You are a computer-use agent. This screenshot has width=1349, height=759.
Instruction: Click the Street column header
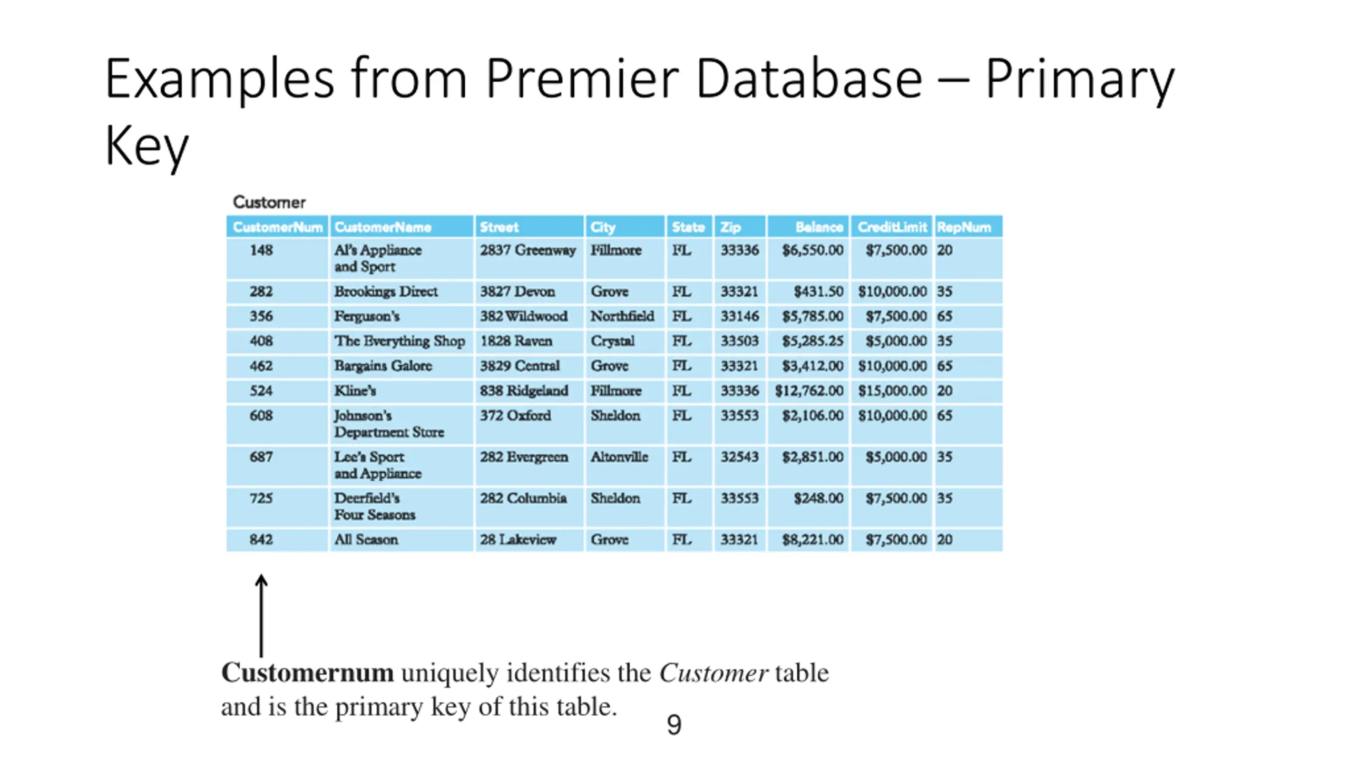pyautogui.click(x=499, y=227)
